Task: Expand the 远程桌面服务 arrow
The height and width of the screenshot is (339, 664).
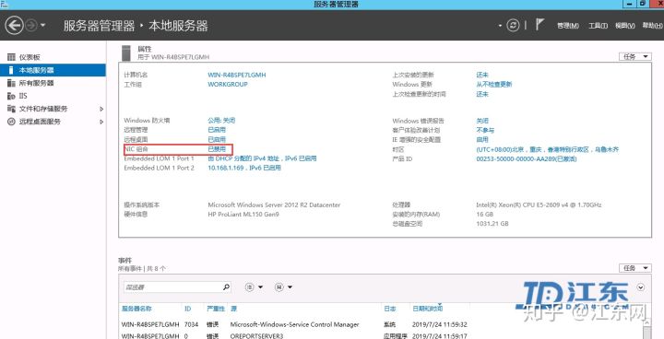Action: [101, 122]
